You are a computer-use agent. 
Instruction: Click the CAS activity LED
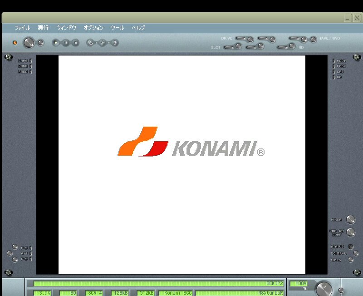pos(334,72)
